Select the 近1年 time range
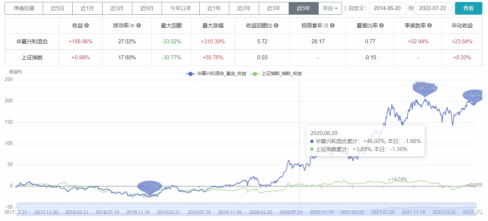The image size is (488, 221). pos(214,8)
